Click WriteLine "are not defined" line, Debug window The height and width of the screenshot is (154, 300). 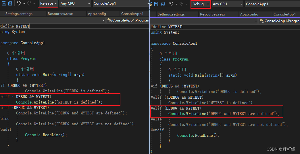point(228,125)
